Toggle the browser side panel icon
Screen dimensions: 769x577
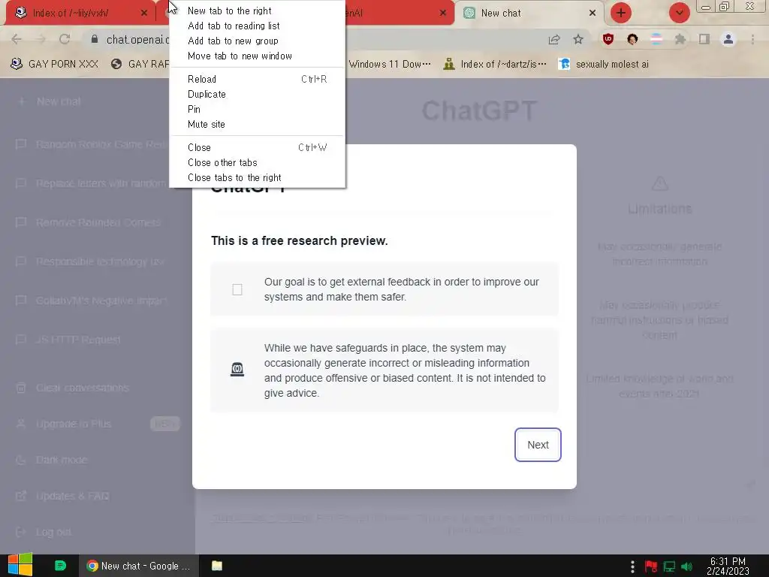[704, 39]
